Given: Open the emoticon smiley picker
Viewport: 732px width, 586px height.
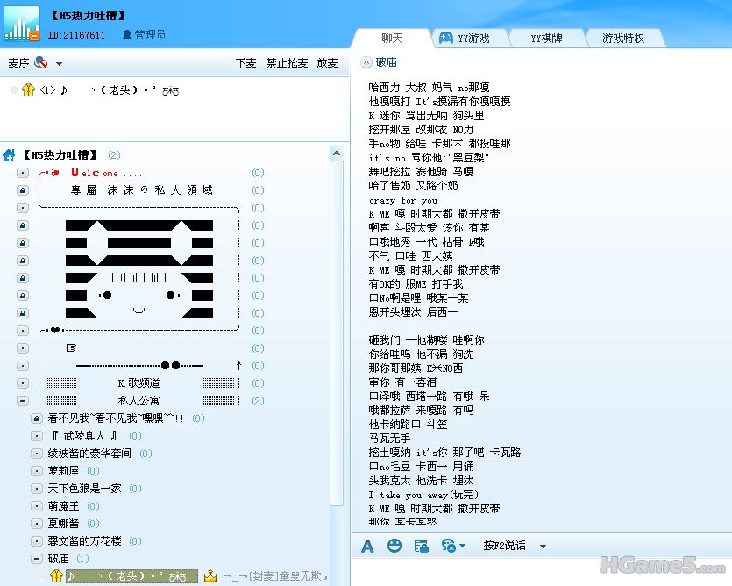Looking at the screenshot, I should pos(394,546).
